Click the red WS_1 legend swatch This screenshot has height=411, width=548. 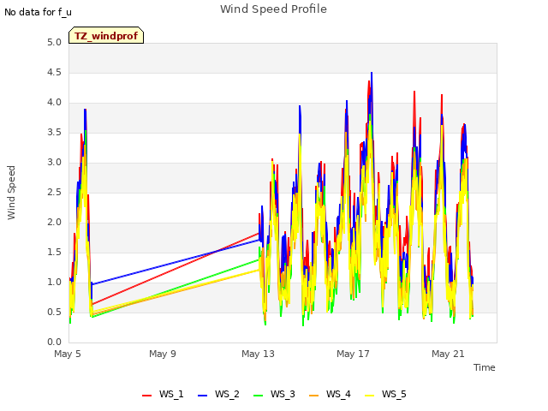tap(146, 396)
